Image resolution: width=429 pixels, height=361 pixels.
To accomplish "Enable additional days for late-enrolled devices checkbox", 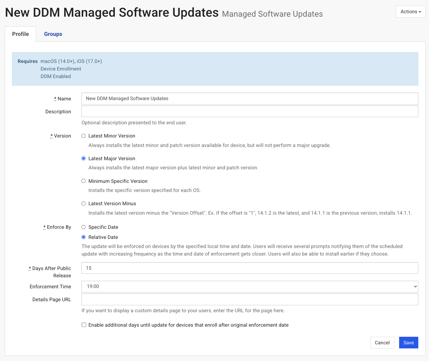I will pos(84,325).
